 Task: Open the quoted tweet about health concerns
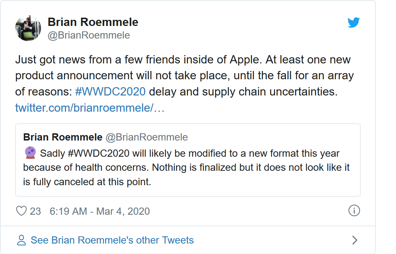pyautogui.click(x=187, y=168)
